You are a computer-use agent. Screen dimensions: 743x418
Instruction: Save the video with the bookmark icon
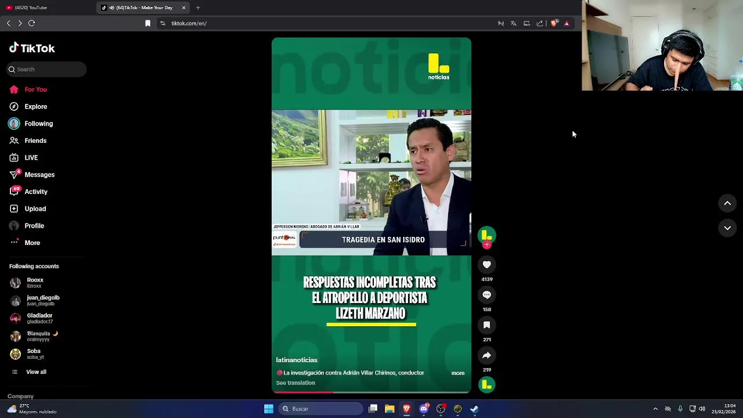coord(486,325)
